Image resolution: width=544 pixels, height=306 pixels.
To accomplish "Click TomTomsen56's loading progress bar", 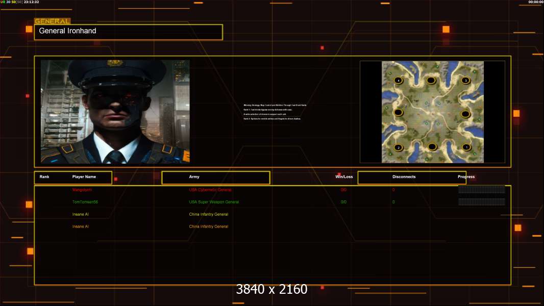I will point(481,202).
